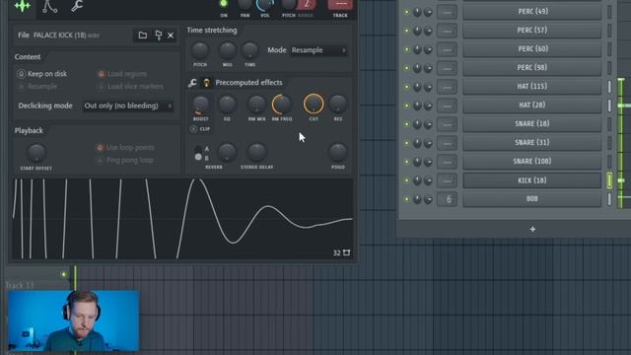Toggle Load slice markers option
The width and height of the screenshot is (631, 355).
coord(101,86)
